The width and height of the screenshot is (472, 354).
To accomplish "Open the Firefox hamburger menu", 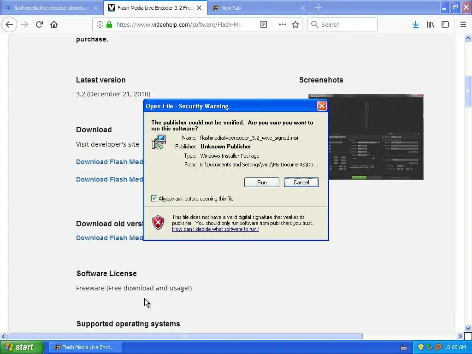I will 463,24.
